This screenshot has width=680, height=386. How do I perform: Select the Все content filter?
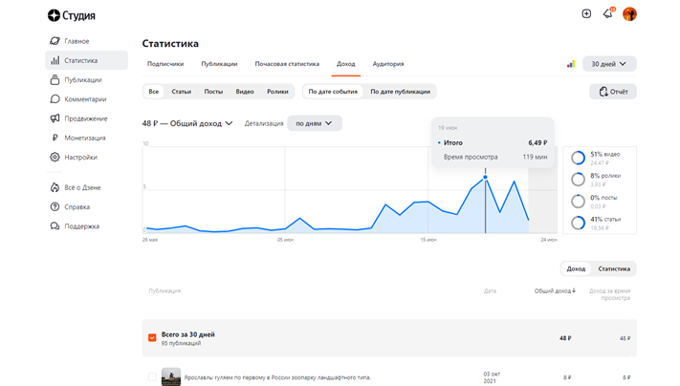click(x=154, y=92)
